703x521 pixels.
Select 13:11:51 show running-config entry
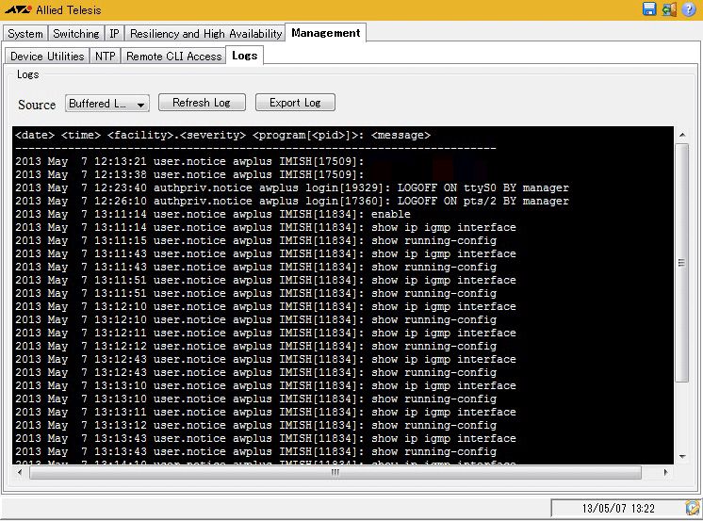256,293
